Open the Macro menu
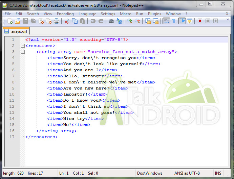Screen dimensions: 234x179 coord(126,14)
